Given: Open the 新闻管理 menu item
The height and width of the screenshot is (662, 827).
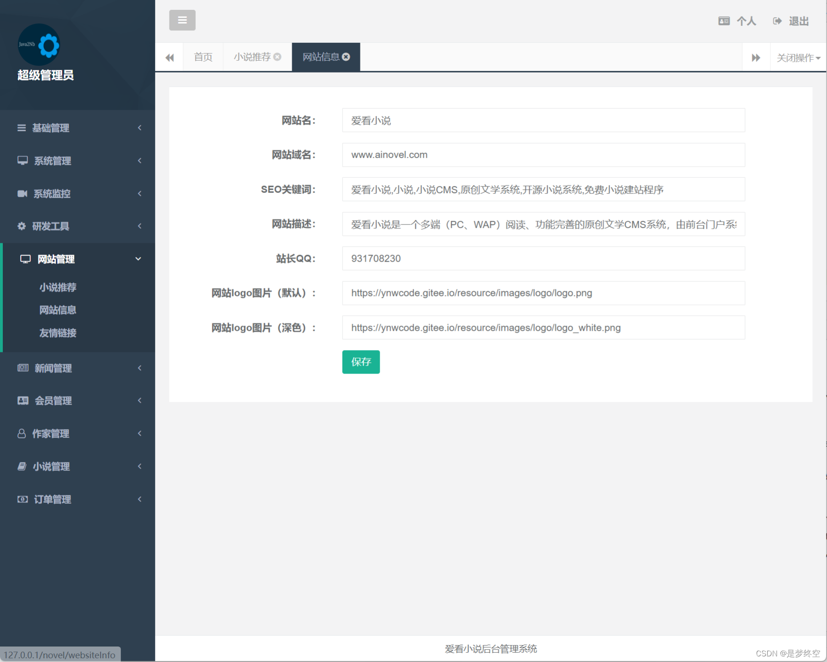Looking at the screenshot, I should pos(78,368).
